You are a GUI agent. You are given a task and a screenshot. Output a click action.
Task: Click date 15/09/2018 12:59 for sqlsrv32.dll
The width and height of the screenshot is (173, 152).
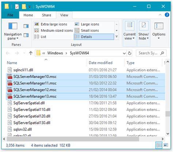(x=103, y=129)
